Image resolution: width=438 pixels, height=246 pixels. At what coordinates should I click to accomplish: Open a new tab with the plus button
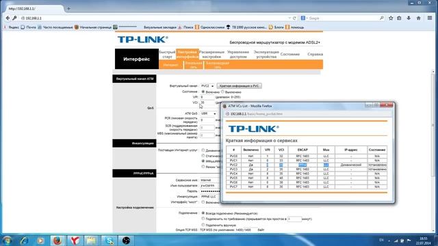coord(68,9)
